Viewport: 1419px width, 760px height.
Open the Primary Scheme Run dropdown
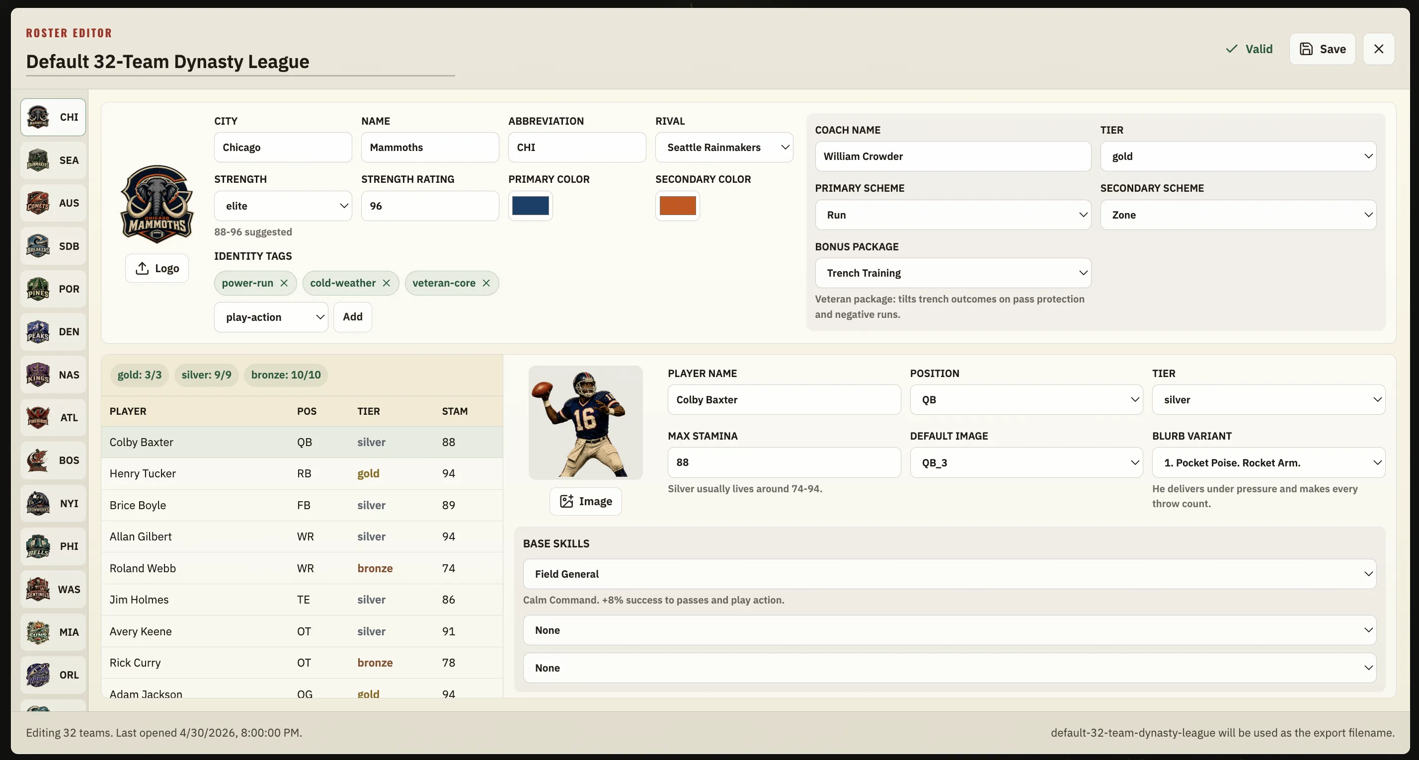point(953,215)
